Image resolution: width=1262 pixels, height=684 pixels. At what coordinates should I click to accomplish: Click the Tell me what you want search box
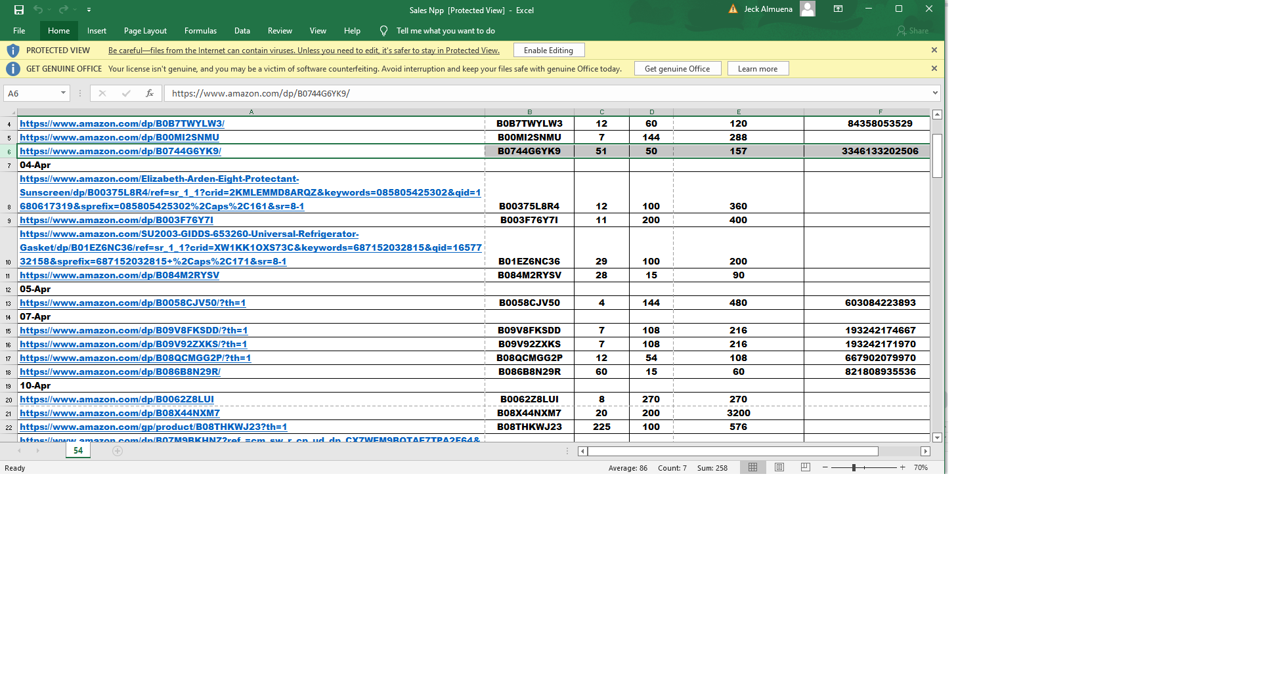click(x=446, y=31)
